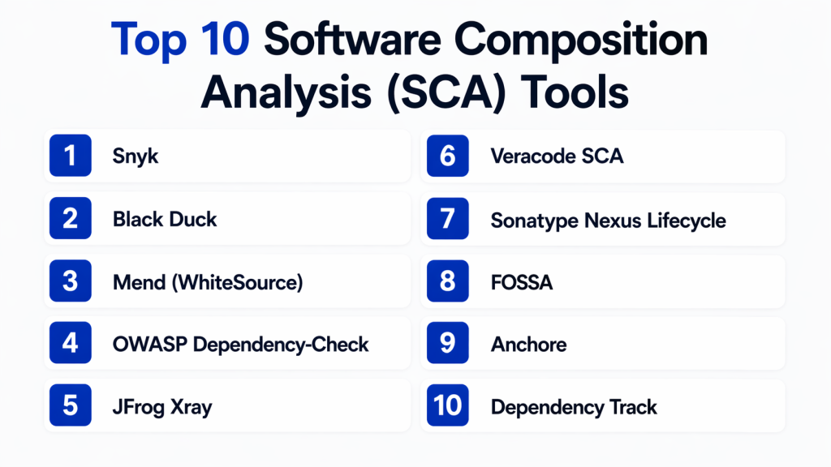The image size is (831, 467).
Task: Select the Snyk list entry
Action: click(136, 156)
